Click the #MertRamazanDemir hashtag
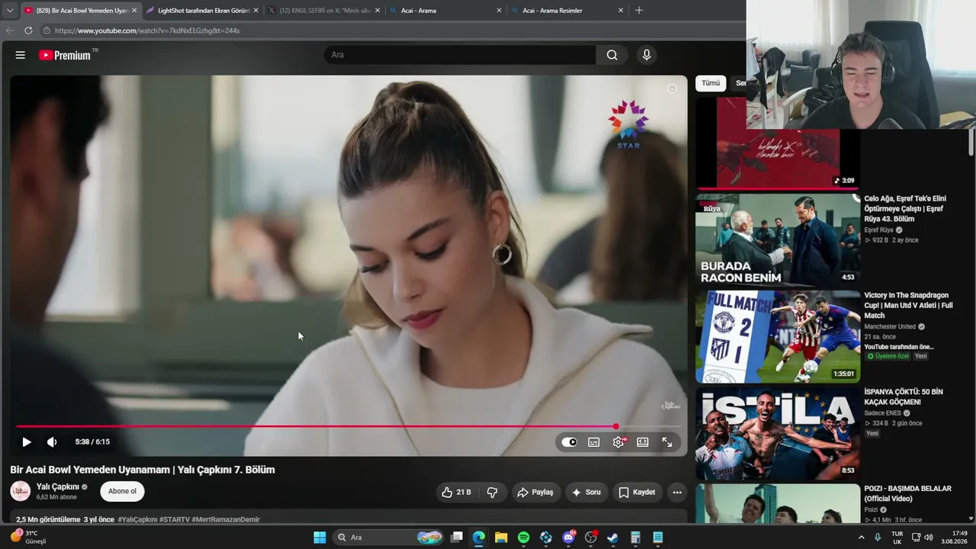The height and width of the screenshot is (549, 976). click(226, 519)
